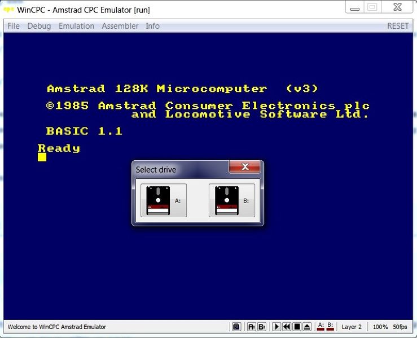The width and height of the screenshot is (417, 338).
Task: Click the B: drive activity indicator
Action: (x=330, y=327)
